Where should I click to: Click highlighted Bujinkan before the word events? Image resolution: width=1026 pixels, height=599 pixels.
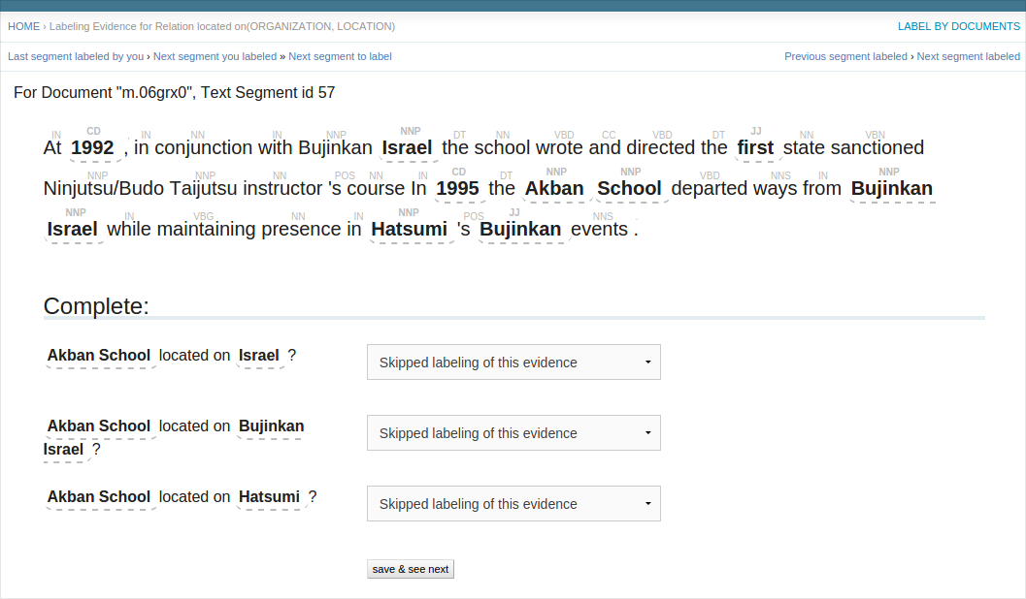click(520, 230)
